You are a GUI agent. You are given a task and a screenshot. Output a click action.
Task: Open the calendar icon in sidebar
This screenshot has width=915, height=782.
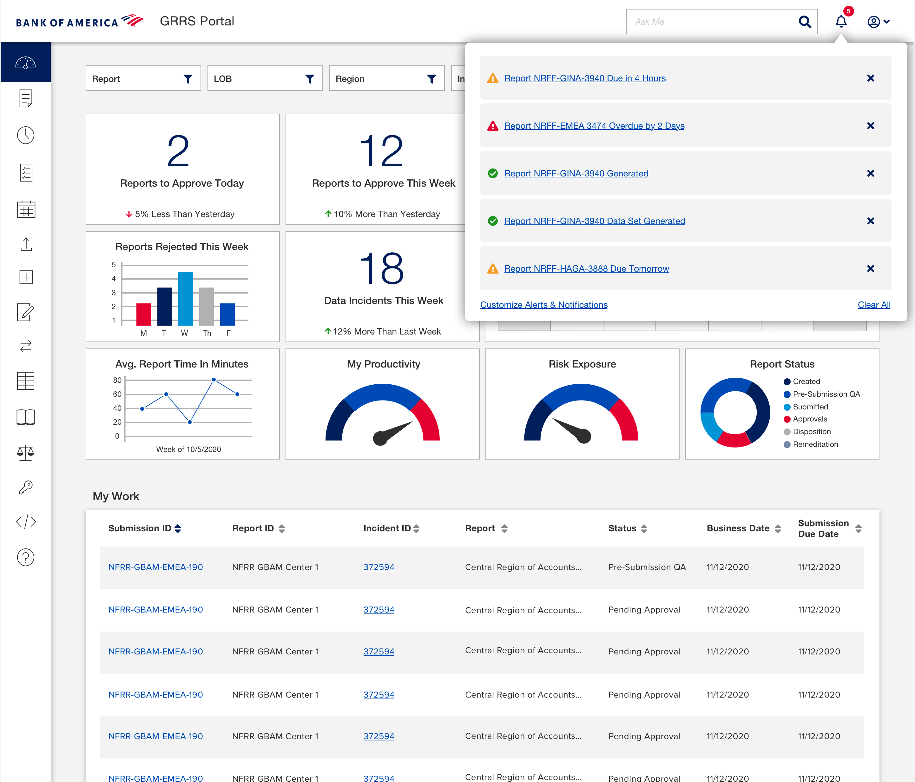tap(26, 209)
